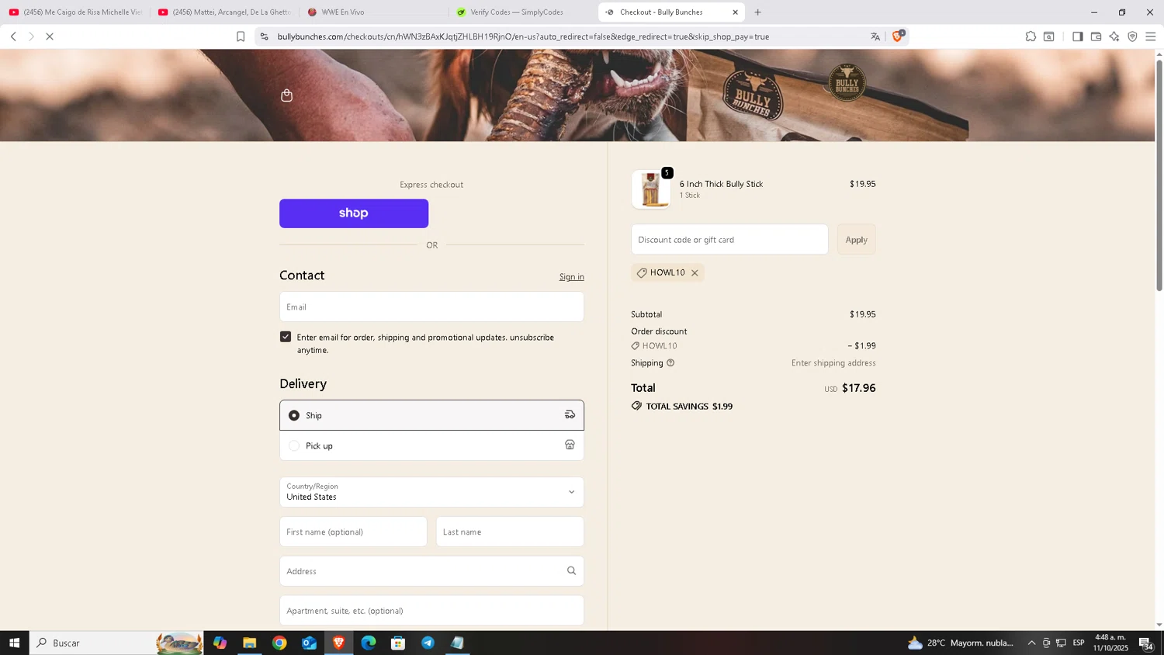The width and height of the screenshot is (1164, 655).
Task: Open the Brave VPN icon
Action: 1132,36
